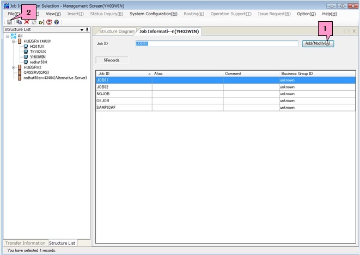Click the Save icon in the toolbar
360x255 pixels.
9,22
